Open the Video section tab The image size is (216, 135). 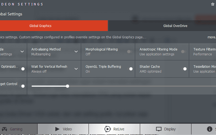click(x=63, y=129)
